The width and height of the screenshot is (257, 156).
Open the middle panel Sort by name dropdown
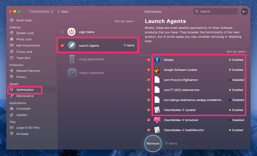click(125, 21)
